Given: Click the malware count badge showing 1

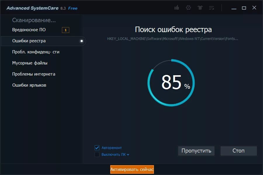Looking at the screenshot, I should [65, 30].
